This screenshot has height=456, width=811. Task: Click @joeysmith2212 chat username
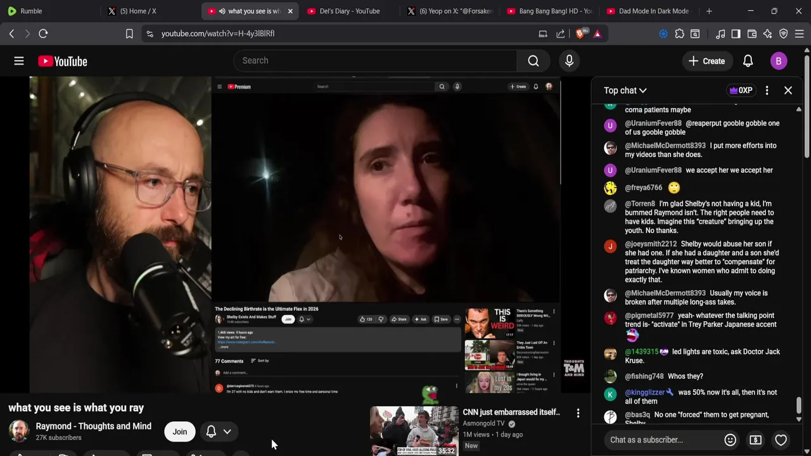(x=651, y=244)
